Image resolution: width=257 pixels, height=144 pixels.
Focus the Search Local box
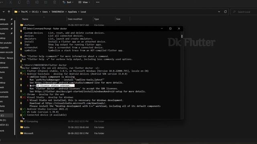[244, 12]
